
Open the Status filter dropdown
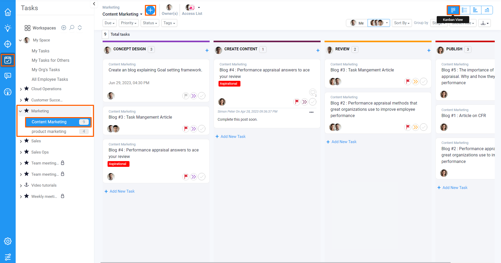coord(150,23)
